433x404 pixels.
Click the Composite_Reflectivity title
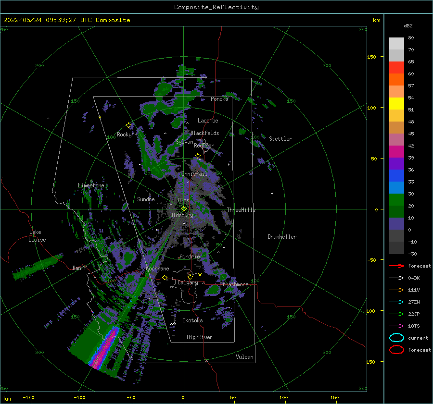click(x=216, y=7)
